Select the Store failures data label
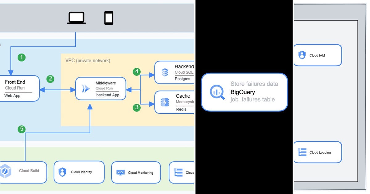The height and width of the screenshot is (194, 370). 254,84
